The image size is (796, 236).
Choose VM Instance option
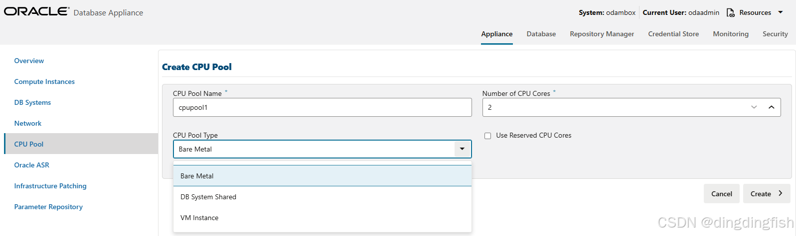[322, 218]
